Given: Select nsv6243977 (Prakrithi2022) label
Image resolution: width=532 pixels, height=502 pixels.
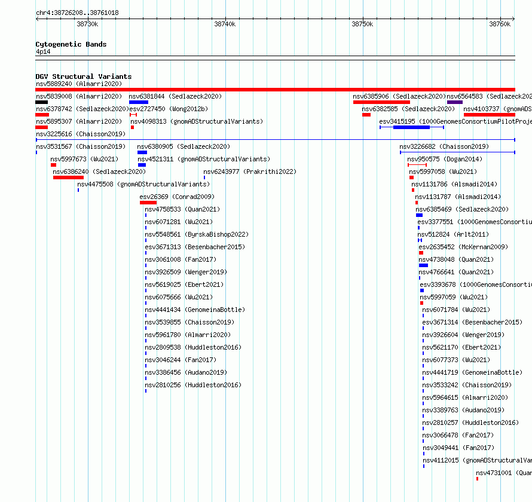Looking at the screenshot, I should pyautogui.click(x=250, y=172).
